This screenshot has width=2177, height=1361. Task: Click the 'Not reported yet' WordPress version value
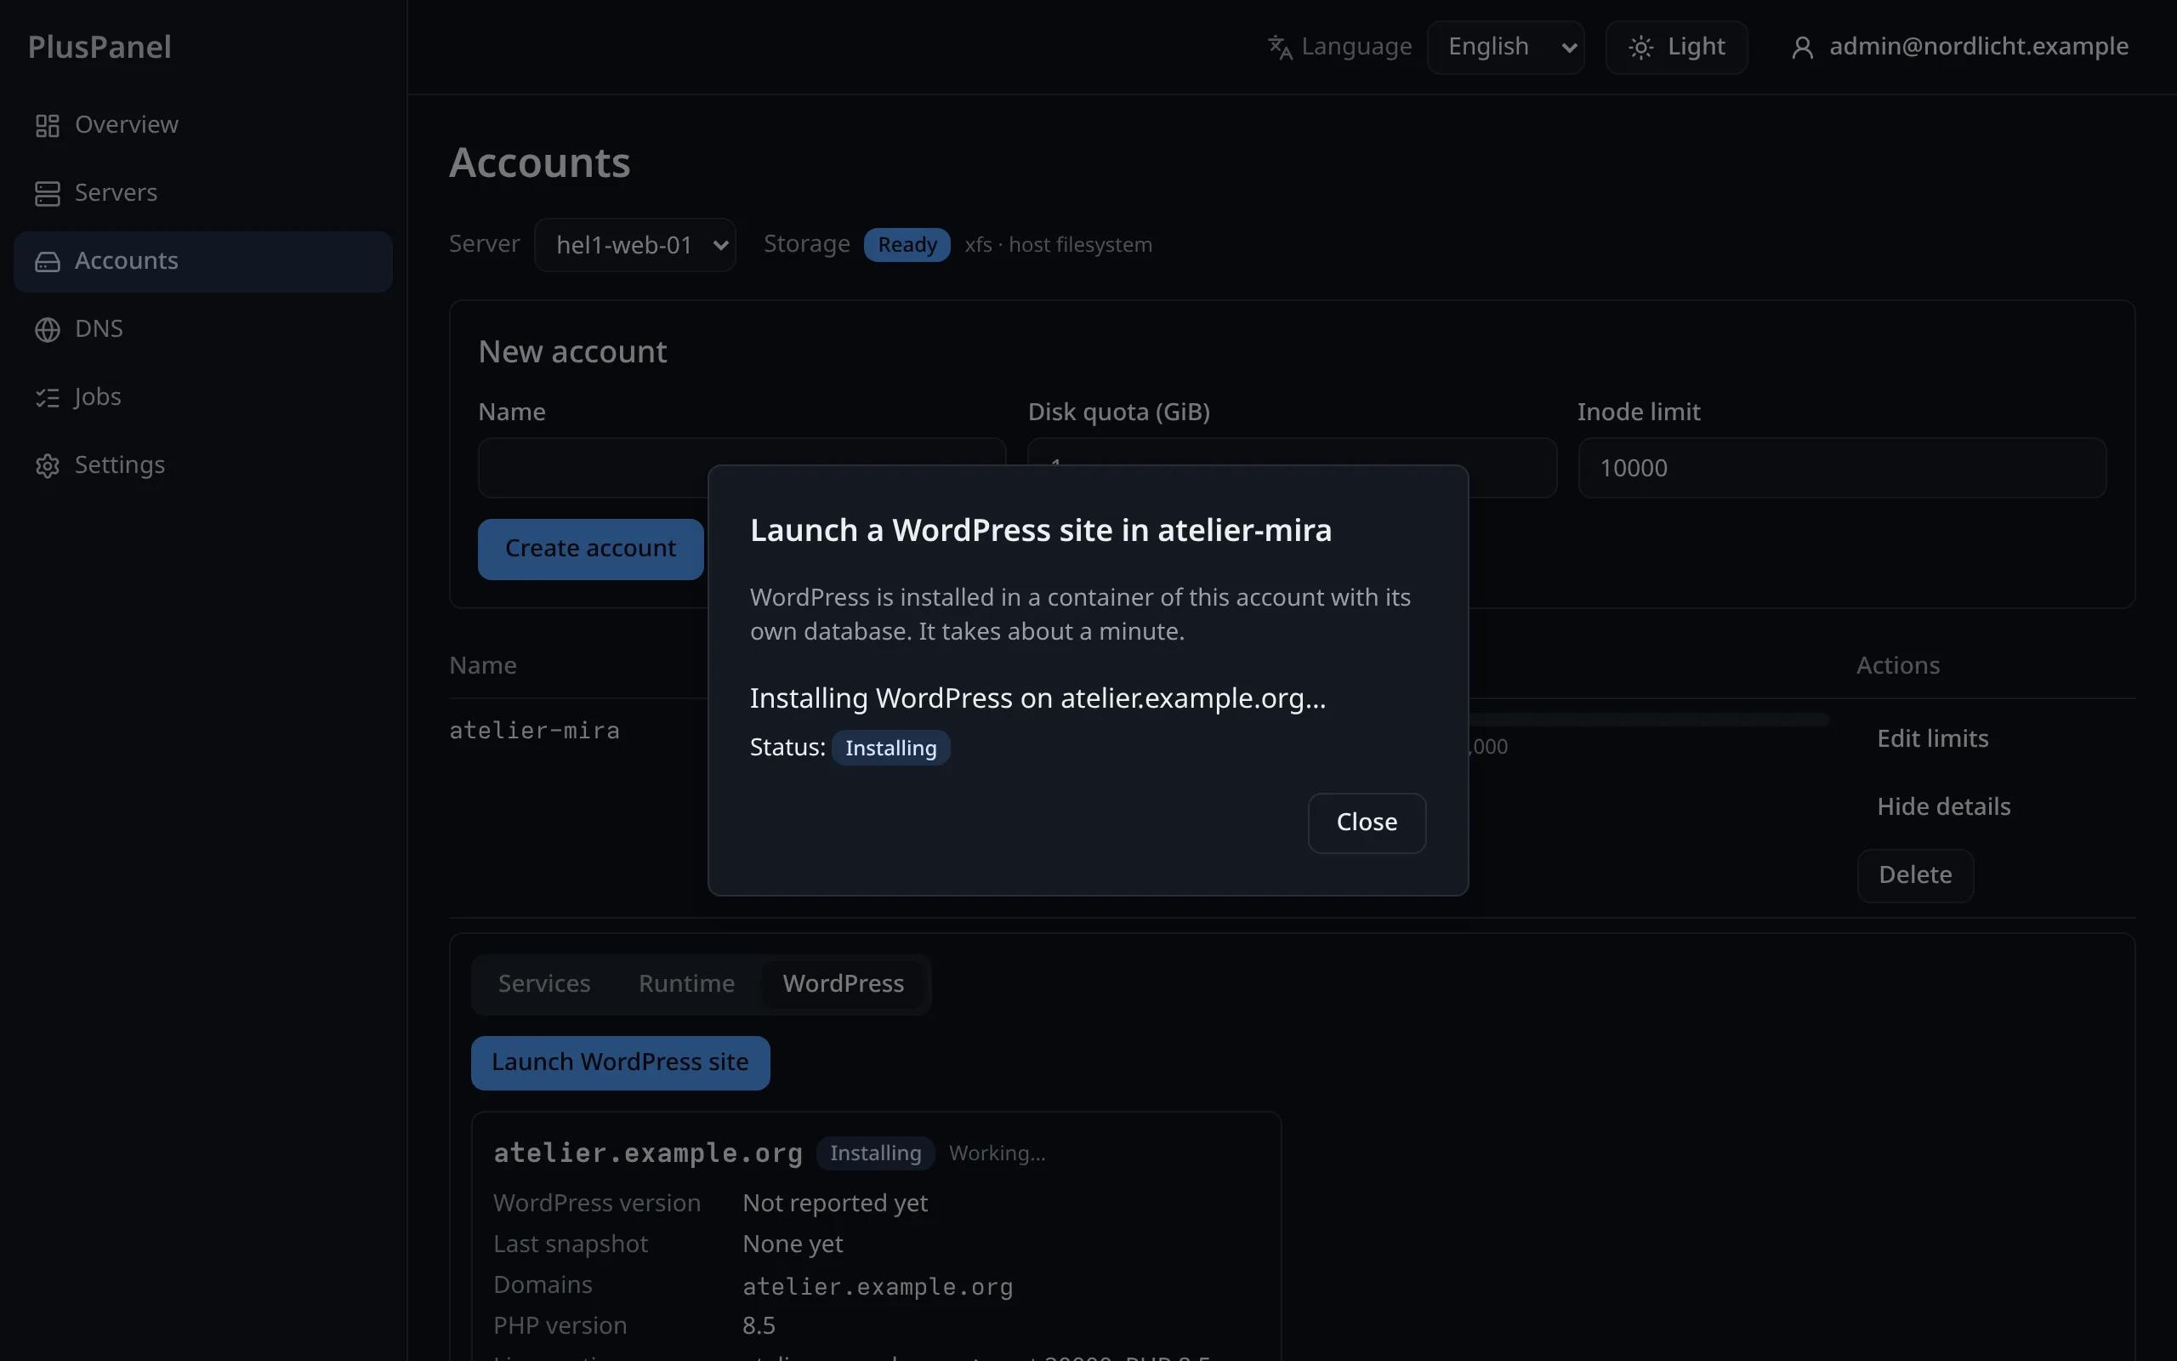click(835, 1204)
